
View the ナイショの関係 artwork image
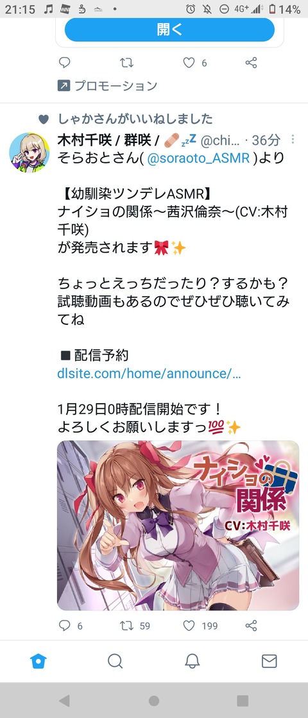(x=178, y=525)
